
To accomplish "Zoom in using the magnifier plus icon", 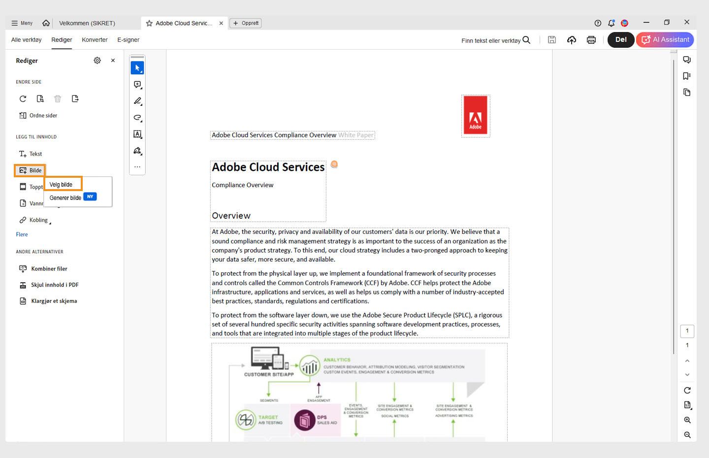I will click(x=687, y=420).
